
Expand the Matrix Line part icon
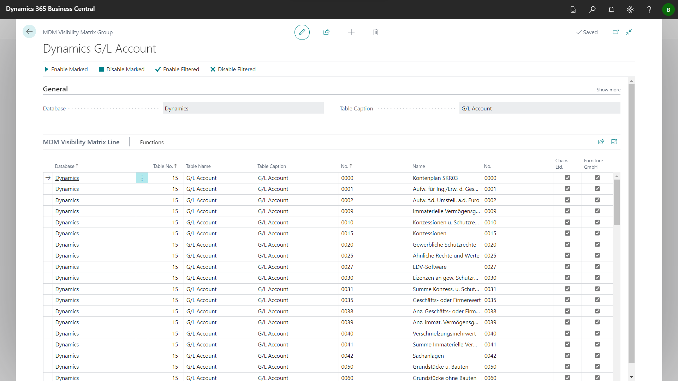coord(614,142)
